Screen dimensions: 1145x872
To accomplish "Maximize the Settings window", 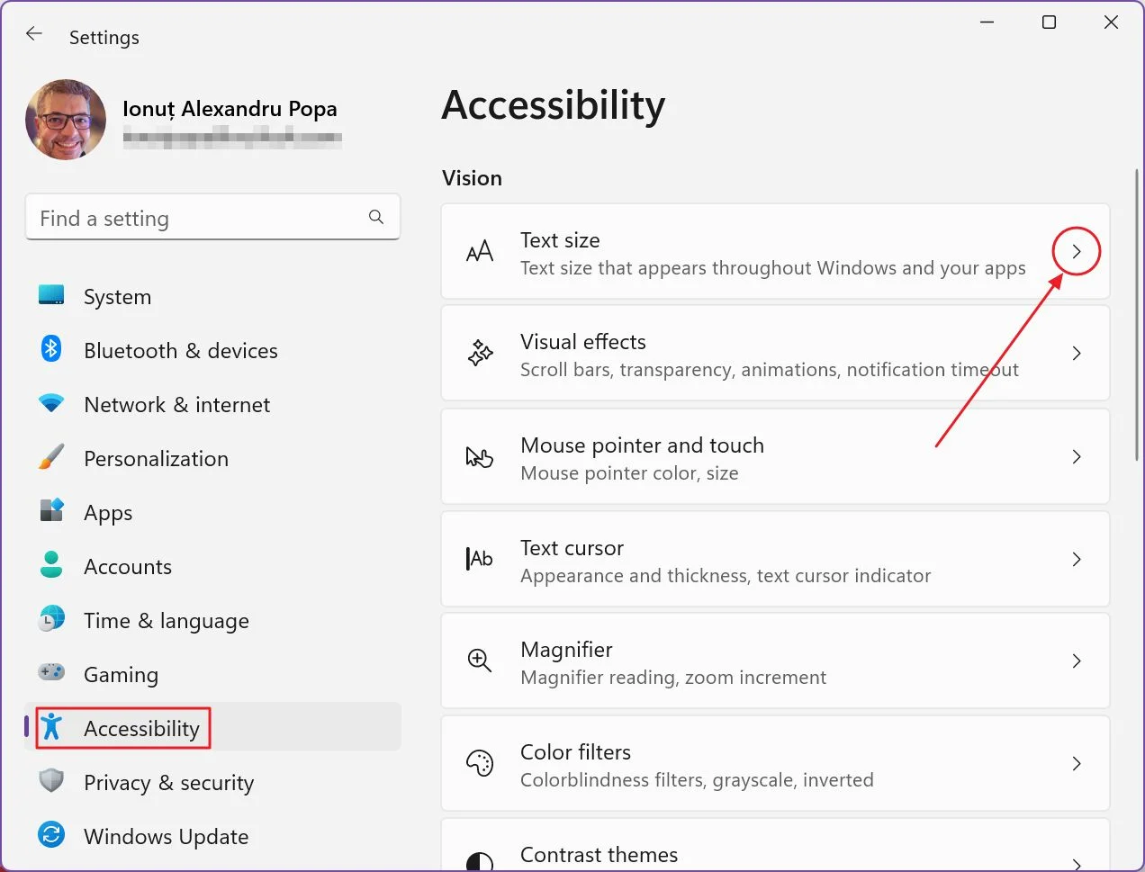I will (1049, 22).
